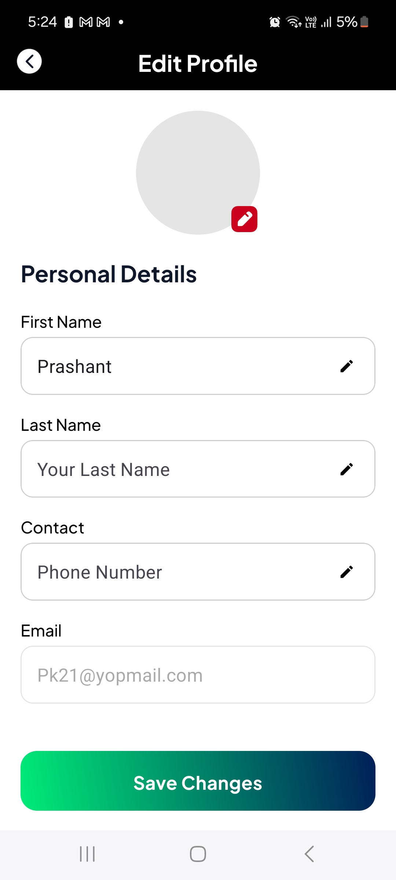Tap the pencil icon in Contact field
The height and width of the screenshot is (880, 396).
pos(346,572)
